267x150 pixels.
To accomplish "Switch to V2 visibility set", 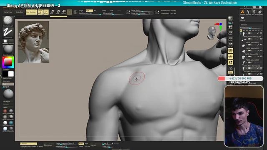I will (x=244, y=30).
